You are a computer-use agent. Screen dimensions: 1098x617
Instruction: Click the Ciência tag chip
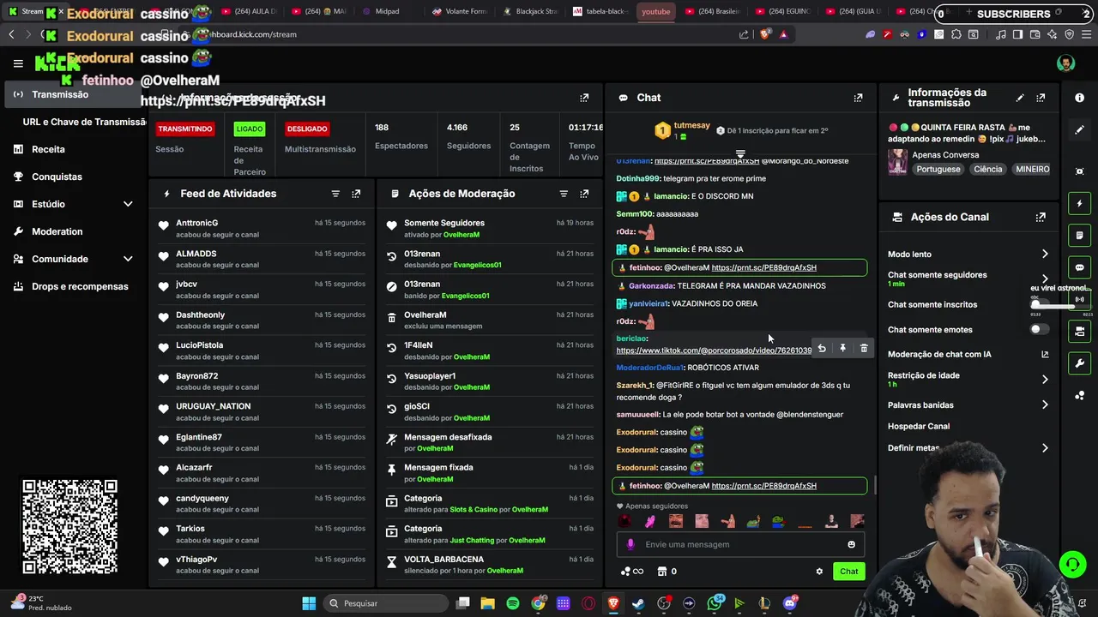click(x=987, y=170)
